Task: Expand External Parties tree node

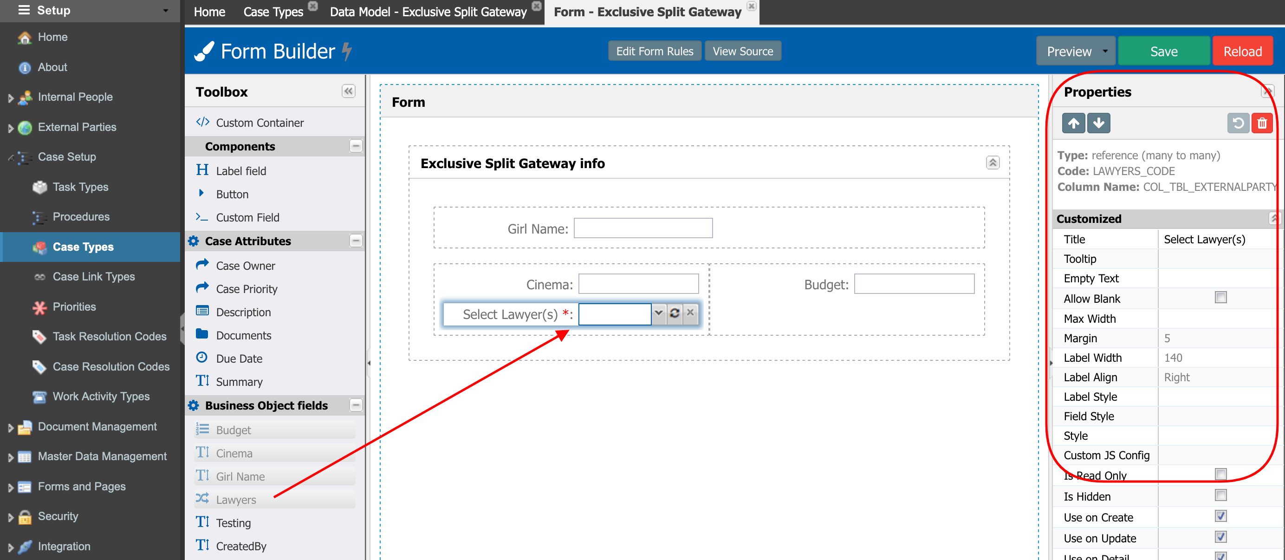Action: coord(10,128)
